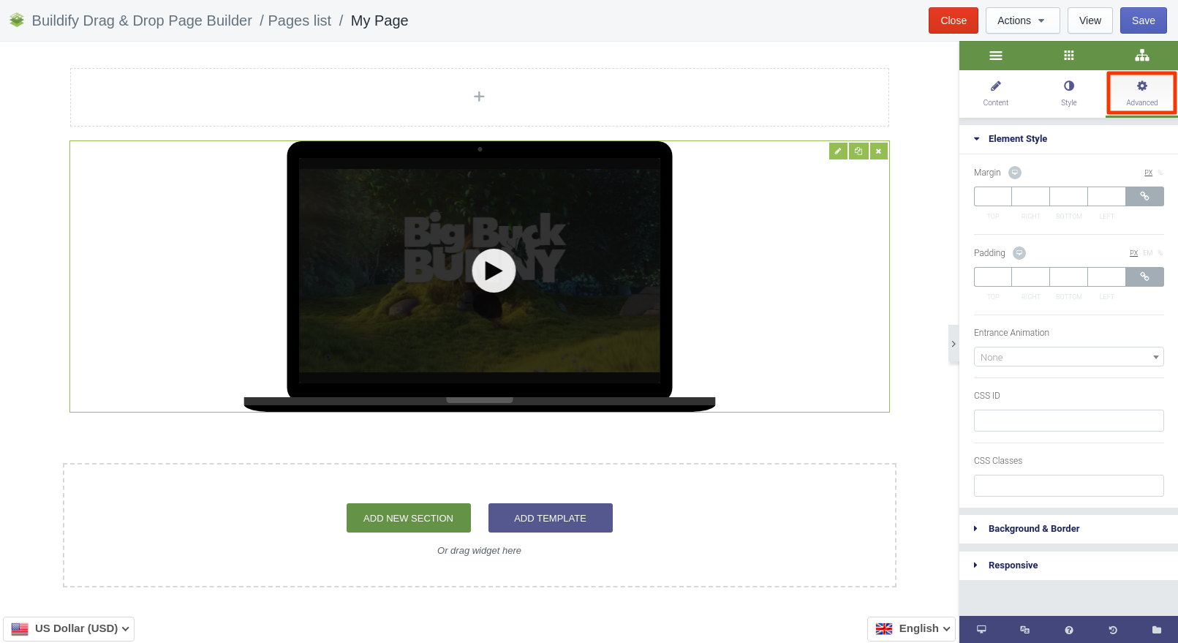Duplicate widget using green copy icon
The height and width of the screenshot is (643, 1178).
(x=858, y=151)
